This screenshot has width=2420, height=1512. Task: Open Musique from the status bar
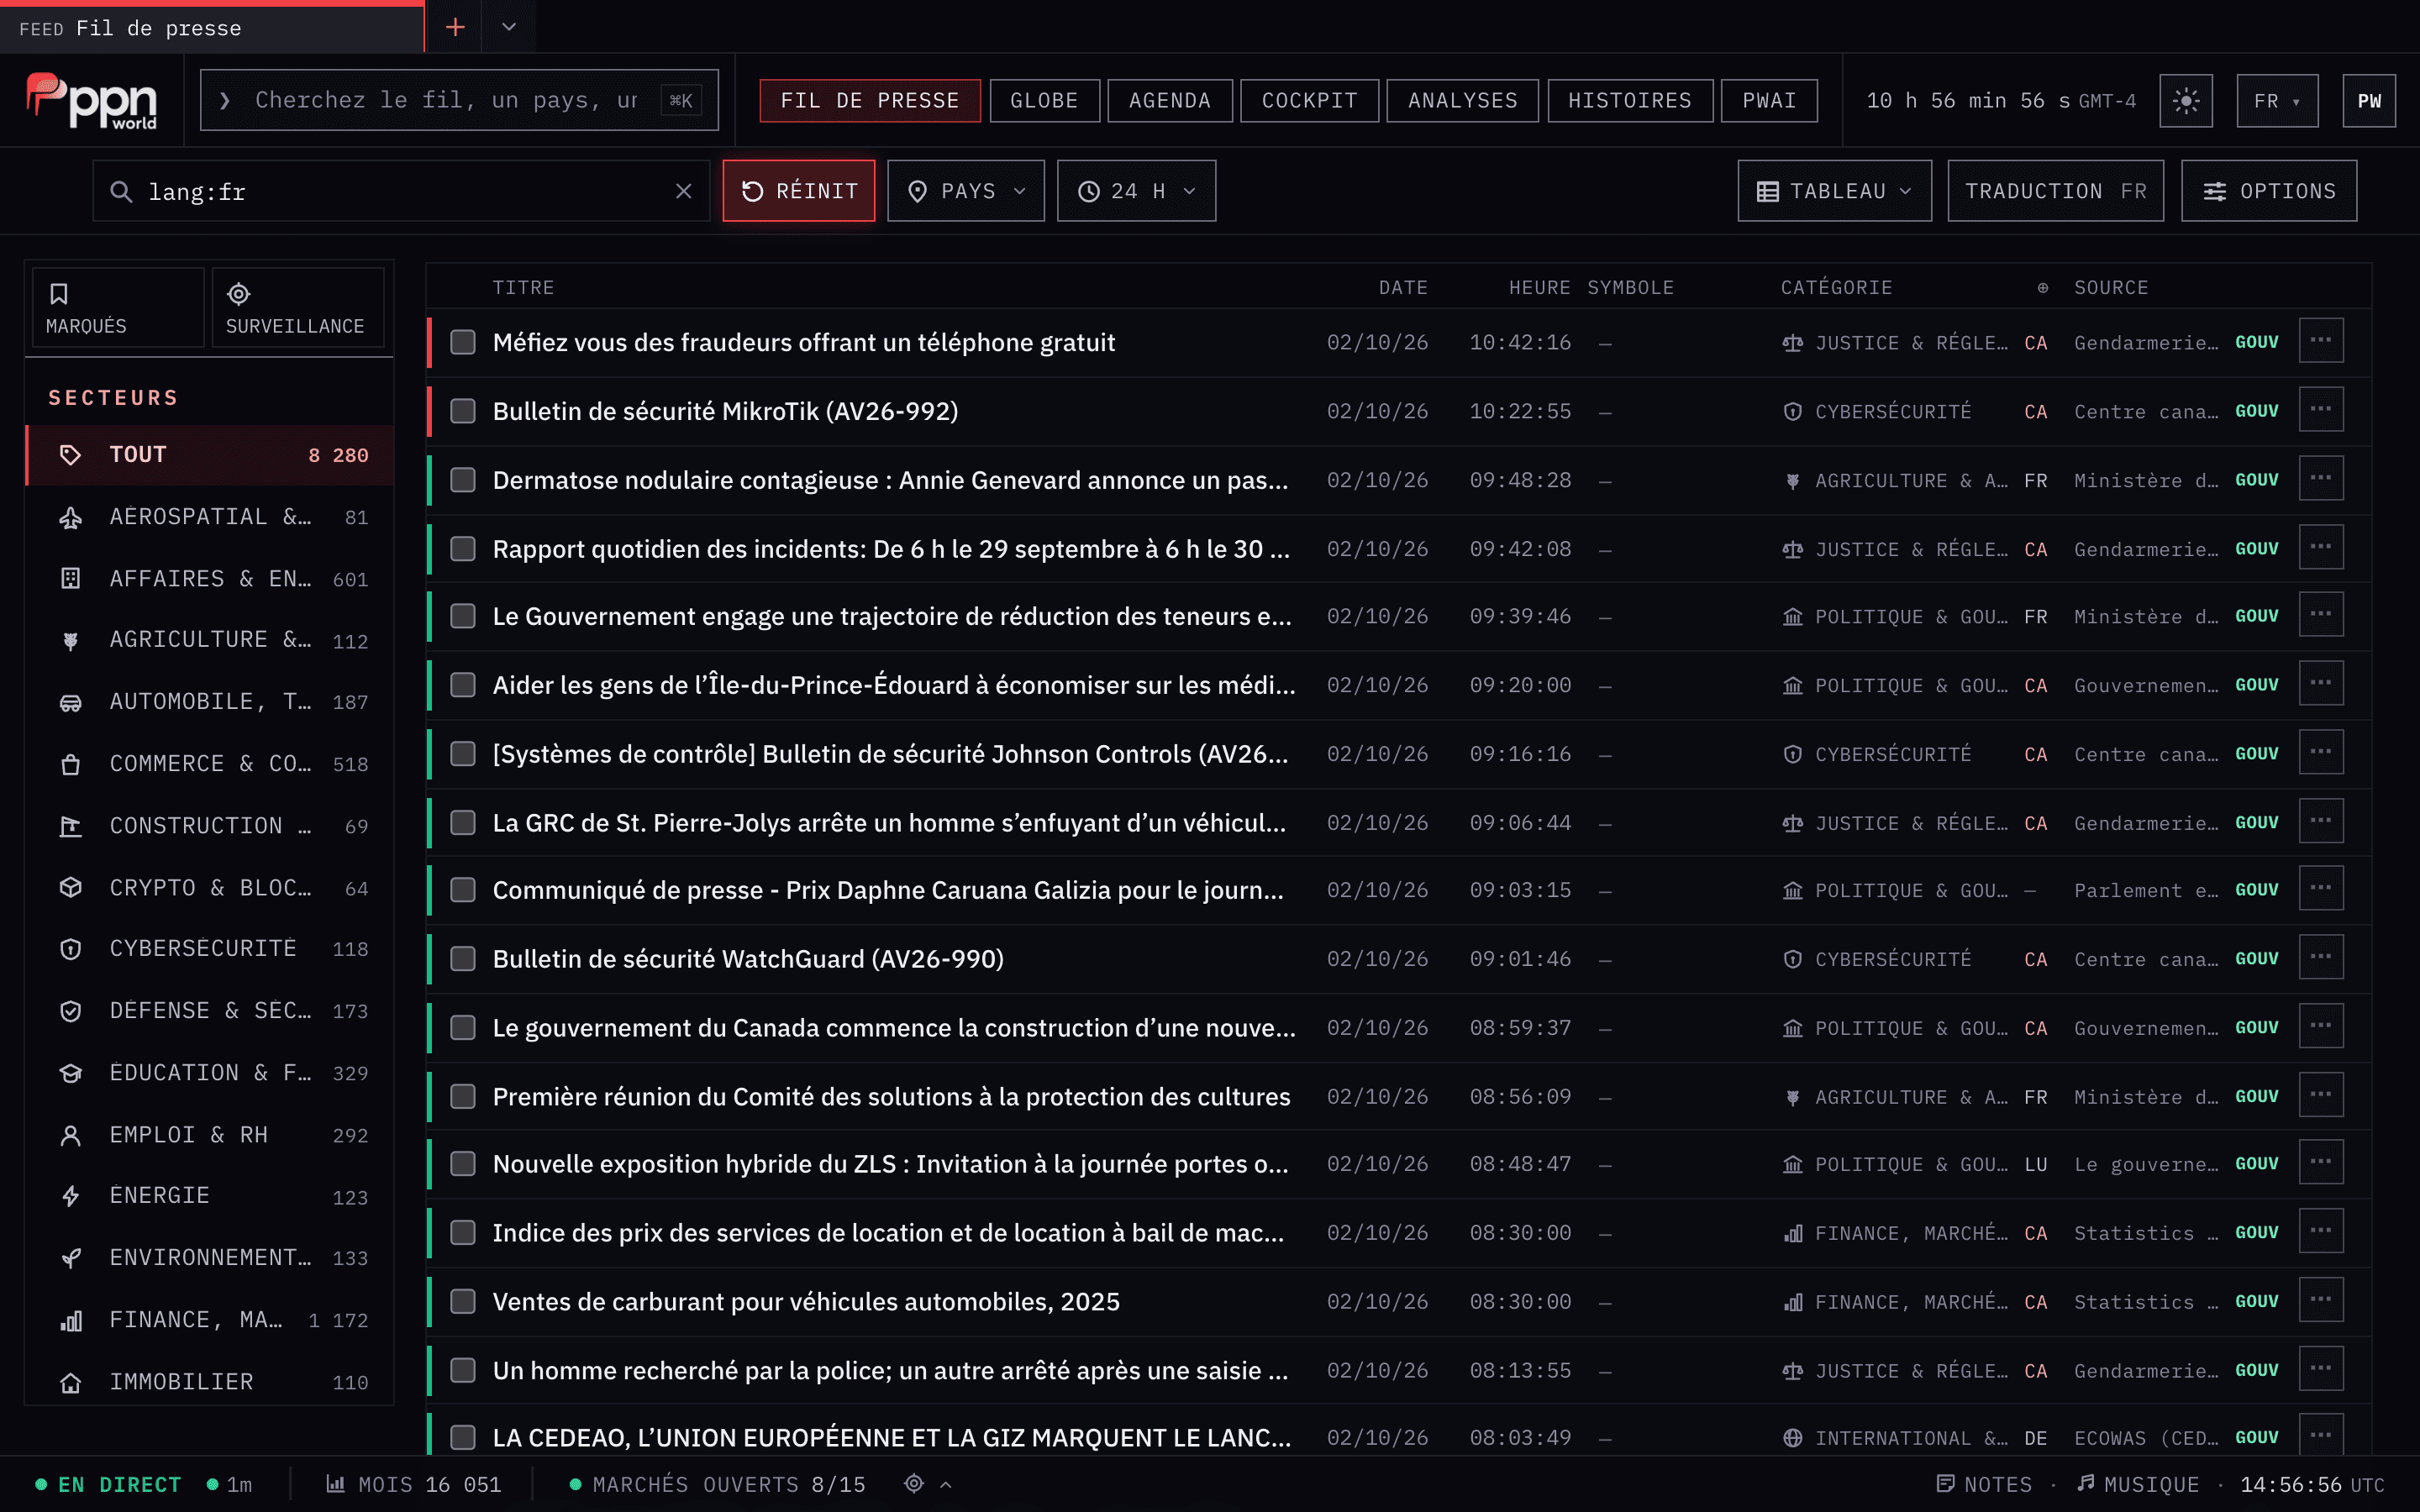pos(2138,1484)
